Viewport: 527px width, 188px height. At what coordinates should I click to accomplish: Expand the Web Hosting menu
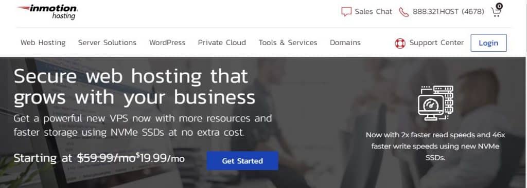43,43
